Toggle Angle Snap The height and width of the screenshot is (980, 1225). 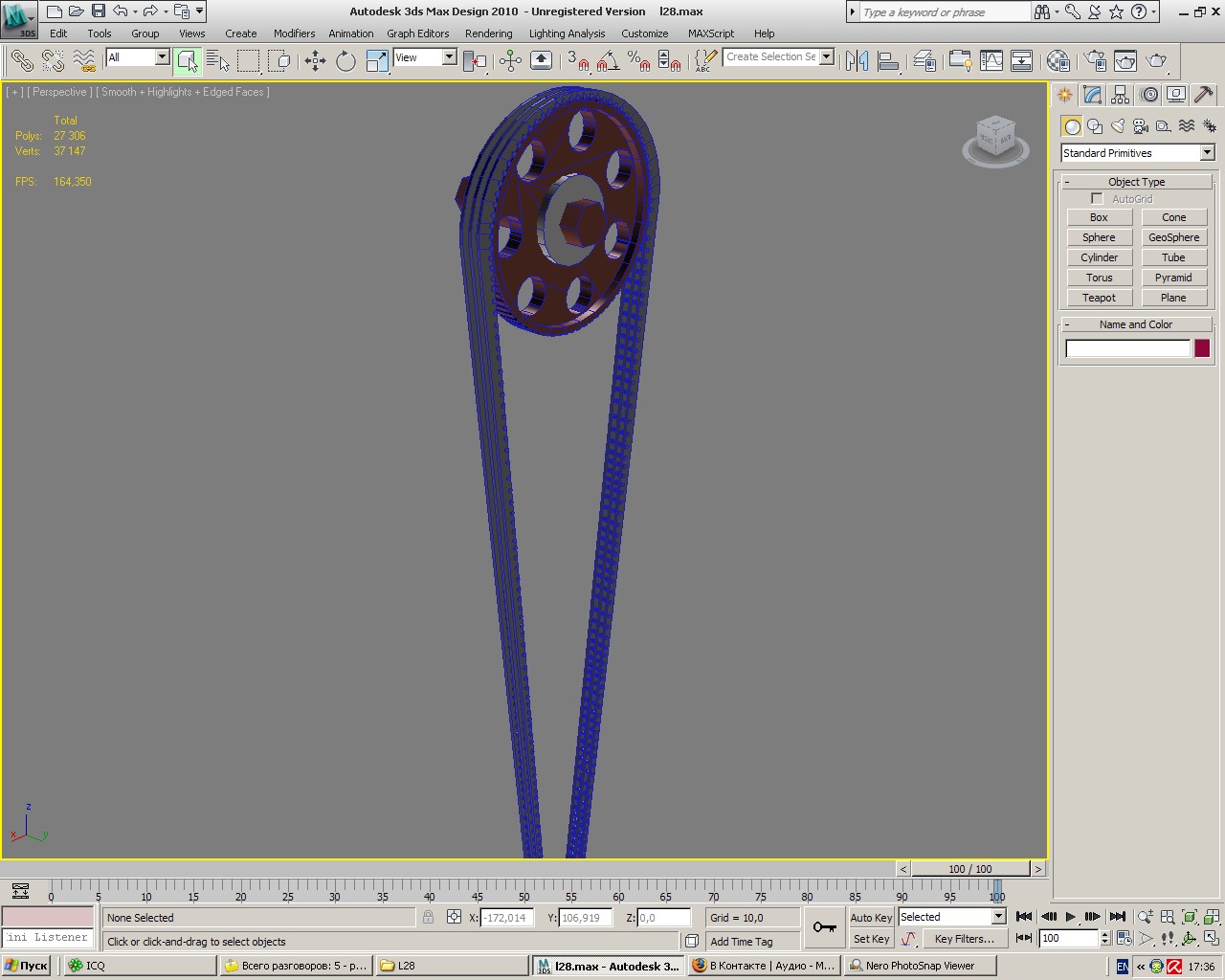pos(608,61)
